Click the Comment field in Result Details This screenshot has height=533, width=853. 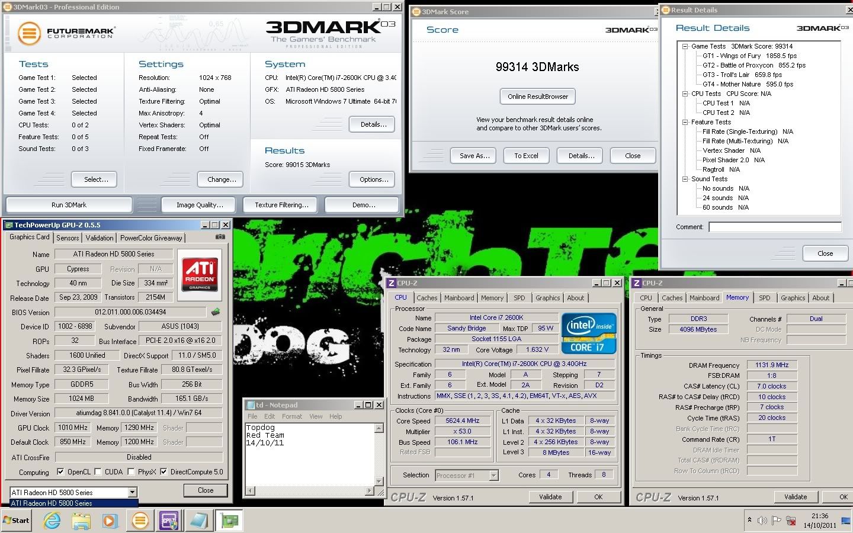tap(775, 227)
